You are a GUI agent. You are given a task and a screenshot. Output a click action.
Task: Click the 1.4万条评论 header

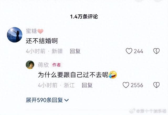coord(84,17)
